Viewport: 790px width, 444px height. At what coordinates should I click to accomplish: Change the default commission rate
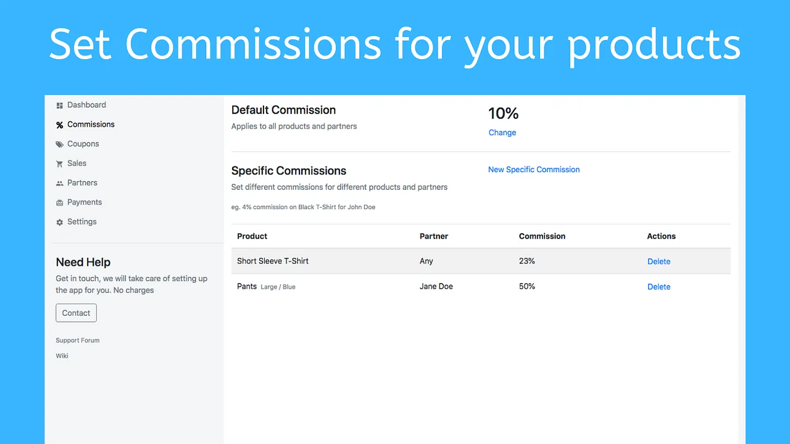(x=502, y=133)
